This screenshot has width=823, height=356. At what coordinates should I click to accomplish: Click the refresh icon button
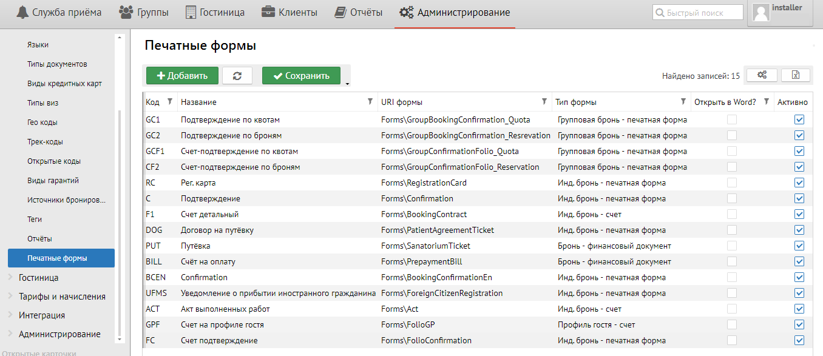tap(237, 76)
